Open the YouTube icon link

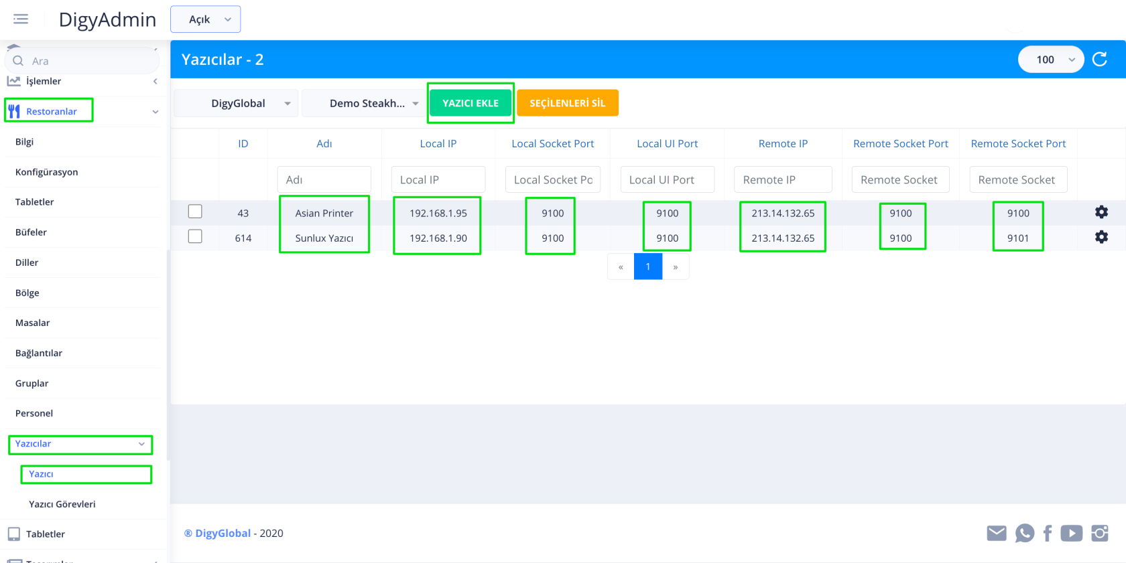pyautogui.click(x=1071, y=533)
